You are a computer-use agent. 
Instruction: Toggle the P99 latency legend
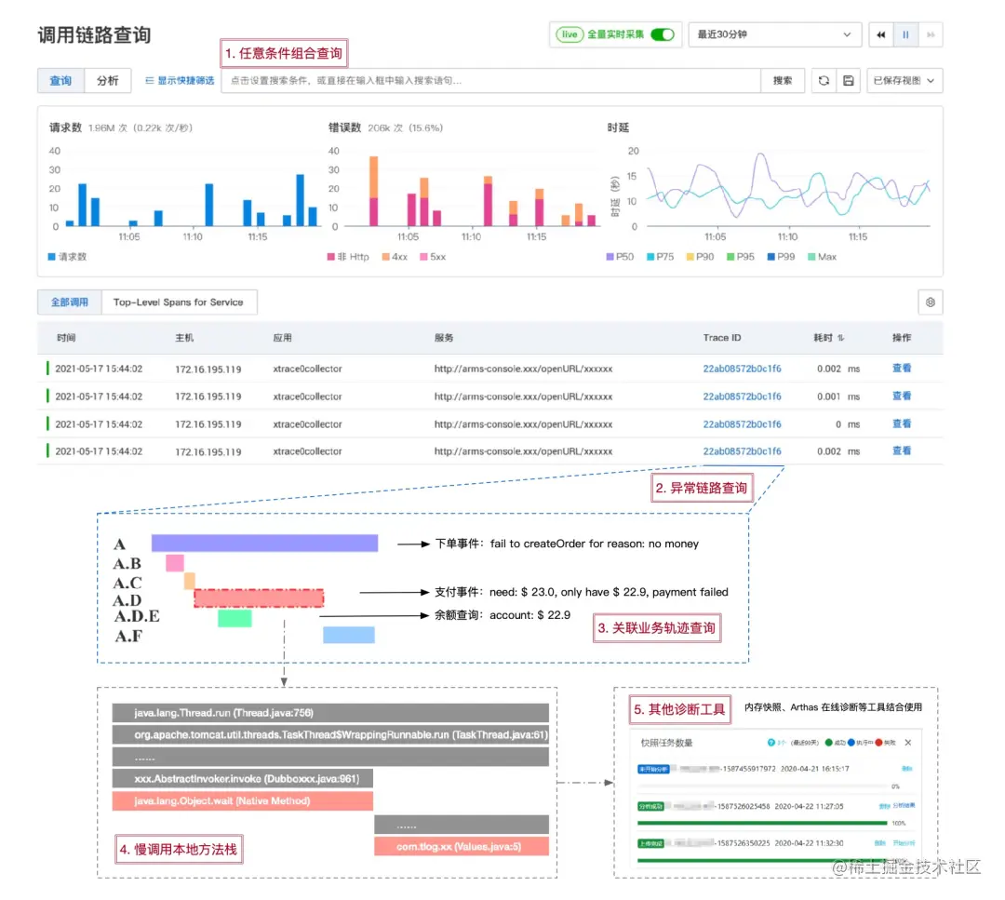(781, 256)
